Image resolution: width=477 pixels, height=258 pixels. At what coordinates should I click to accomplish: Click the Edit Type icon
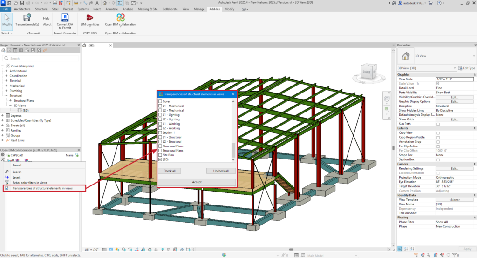tap(460, 68)
